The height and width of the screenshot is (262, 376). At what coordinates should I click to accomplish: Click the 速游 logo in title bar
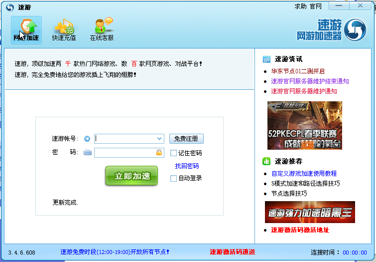[10, 7]
